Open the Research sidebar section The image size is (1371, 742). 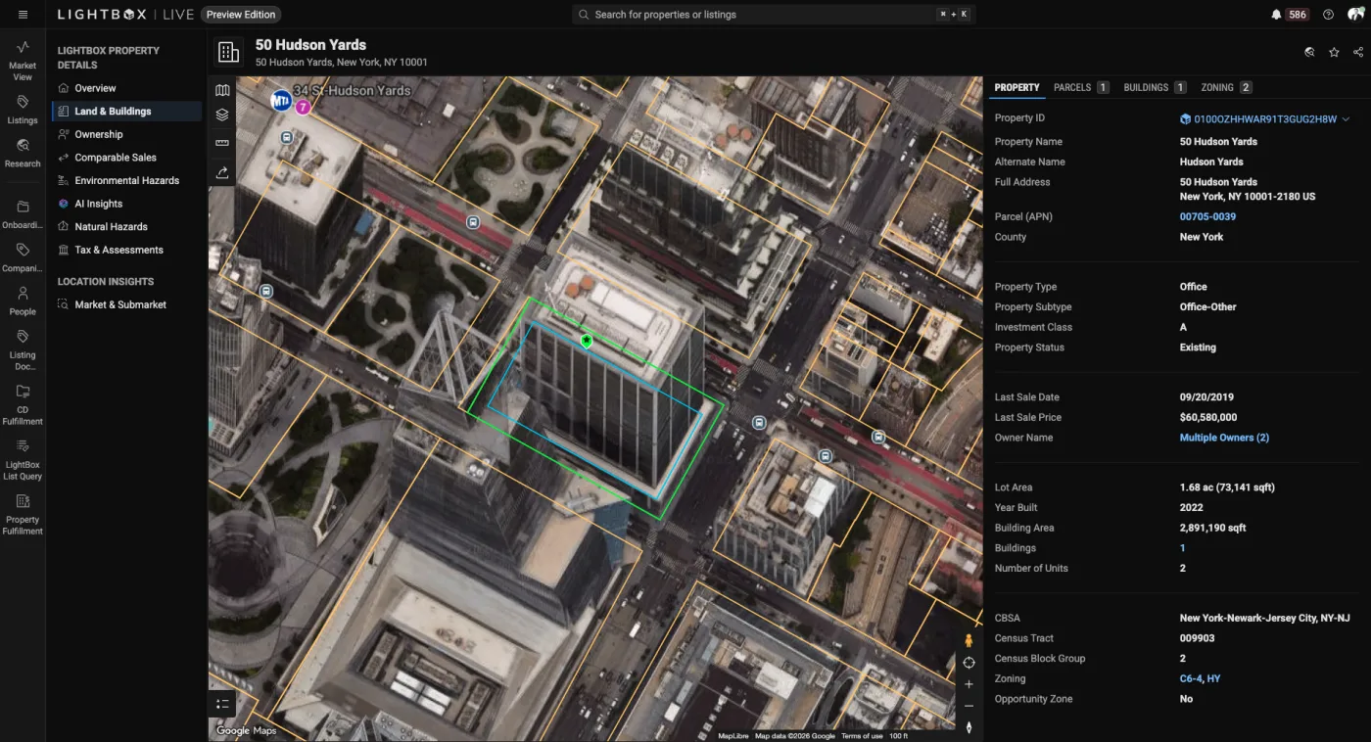[23, 154]
